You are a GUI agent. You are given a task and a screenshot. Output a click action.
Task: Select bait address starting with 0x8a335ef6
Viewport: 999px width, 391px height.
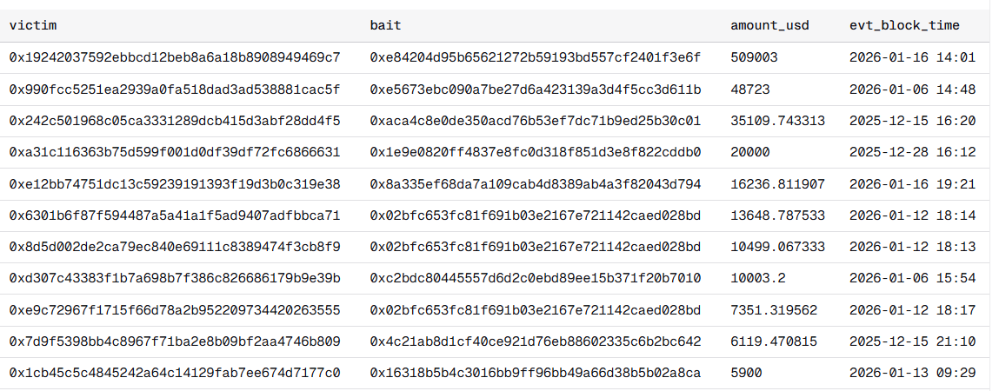click(535, 184)
